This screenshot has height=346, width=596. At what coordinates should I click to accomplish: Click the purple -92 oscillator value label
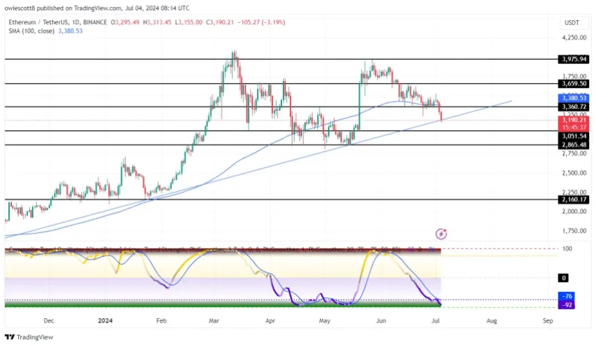pyautogui.click(x=567, y=305)
